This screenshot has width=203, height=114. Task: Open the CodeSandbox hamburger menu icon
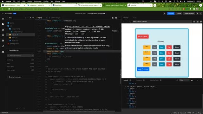[3, 13]
